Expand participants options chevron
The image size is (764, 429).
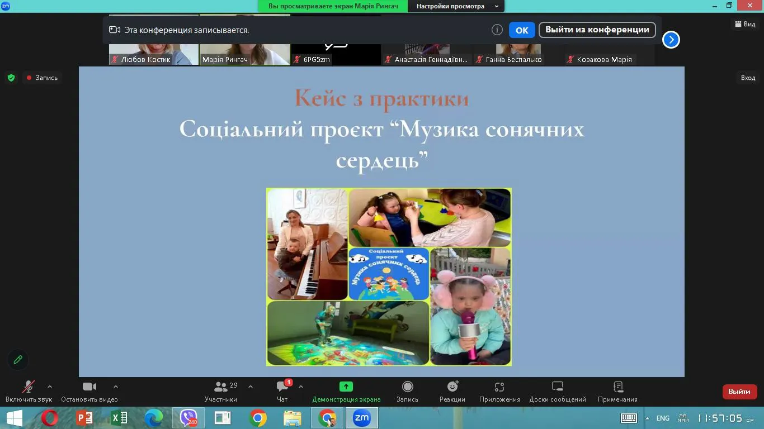[x=250, y=387]
